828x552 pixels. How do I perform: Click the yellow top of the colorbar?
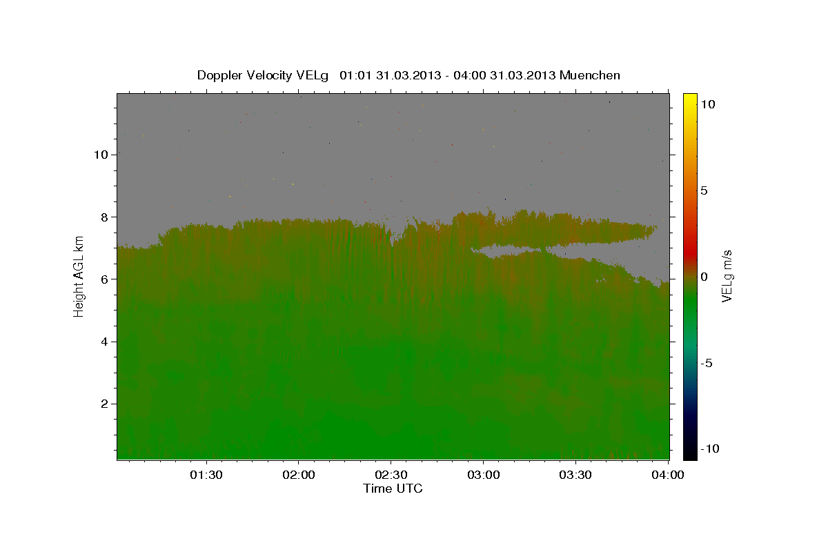690,100
